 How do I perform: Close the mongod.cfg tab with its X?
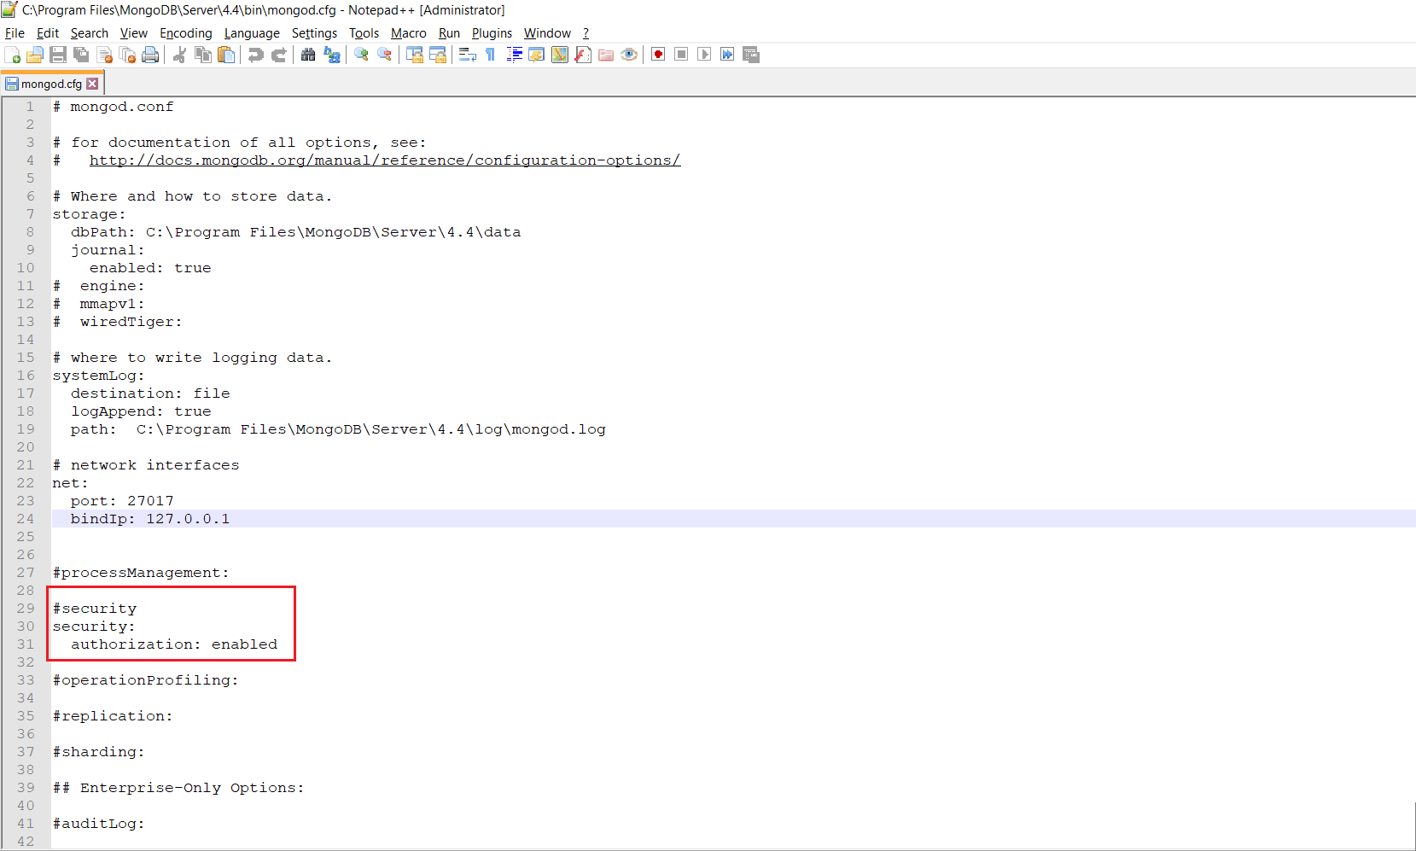[92, 84]
